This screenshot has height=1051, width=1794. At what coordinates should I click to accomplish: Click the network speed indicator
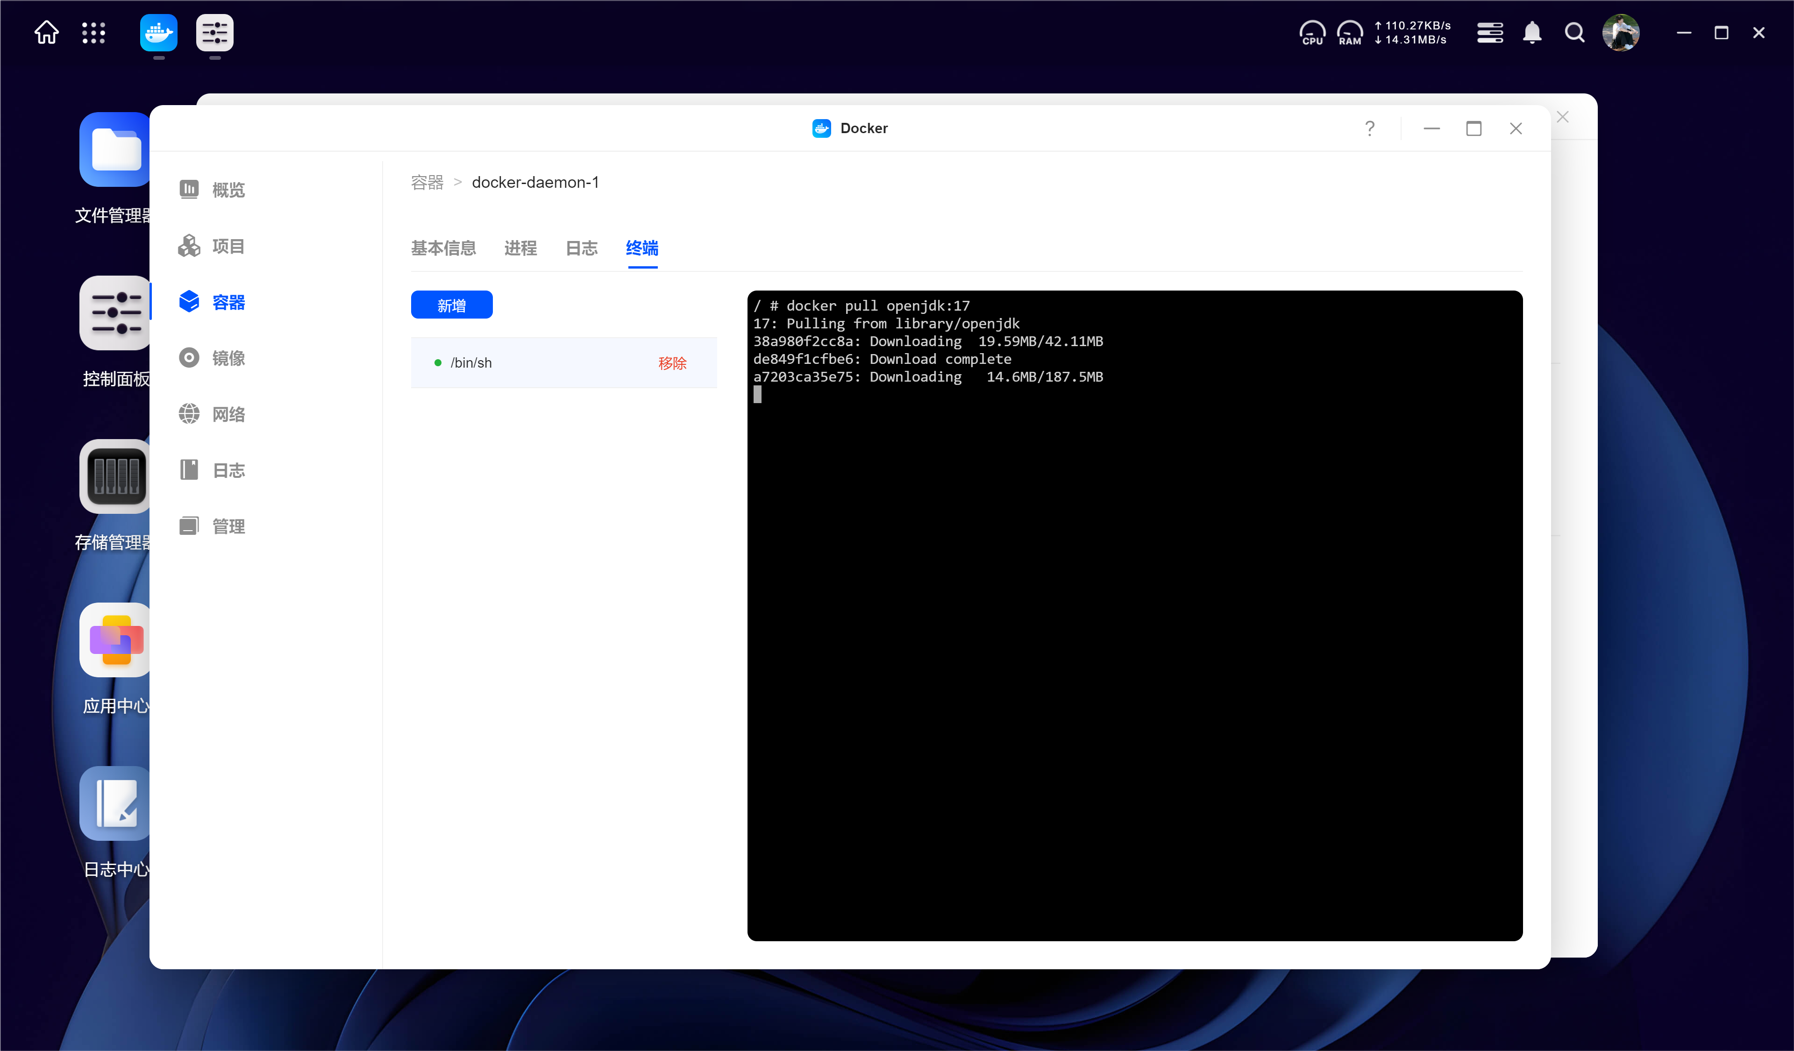tap(1412, 33)
